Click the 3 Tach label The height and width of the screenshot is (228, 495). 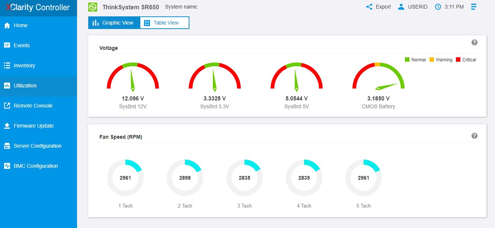tap(245, 206)
